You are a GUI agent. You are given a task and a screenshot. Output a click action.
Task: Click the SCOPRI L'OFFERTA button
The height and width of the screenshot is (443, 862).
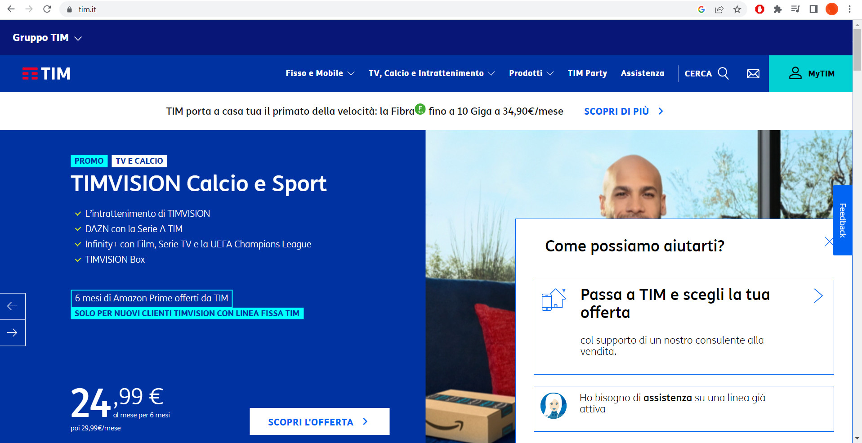(319, 422)
